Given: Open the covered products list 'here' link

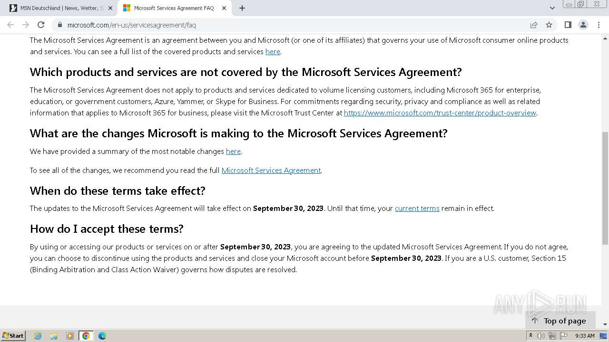Looking at the screenshot, I should pyautogui.click(x=273, y=52).
